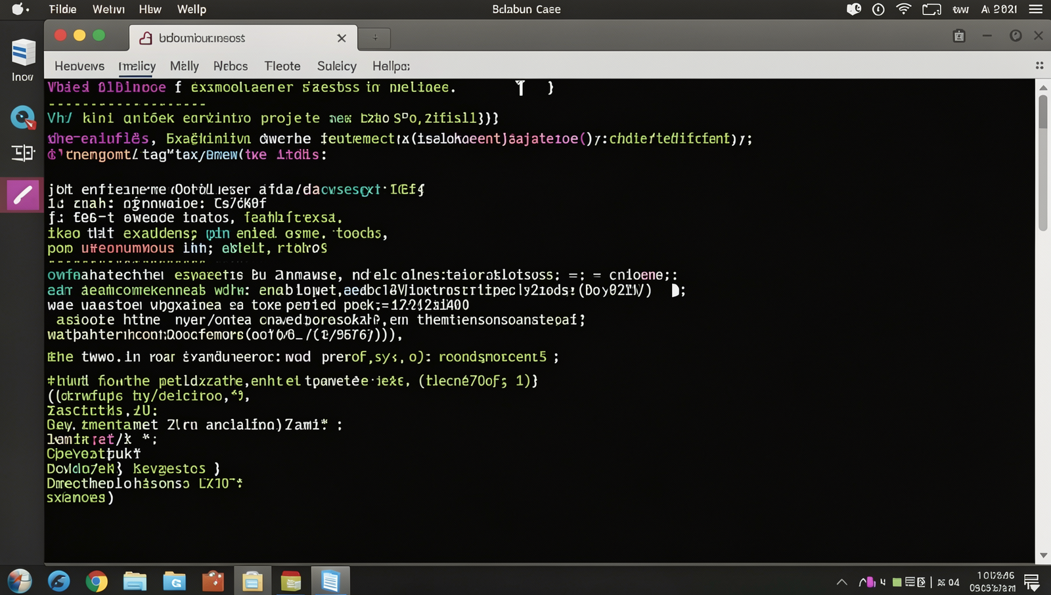Open the Hepvevs menu
This screenshot has height=595, width=1051.
point(79,66)
